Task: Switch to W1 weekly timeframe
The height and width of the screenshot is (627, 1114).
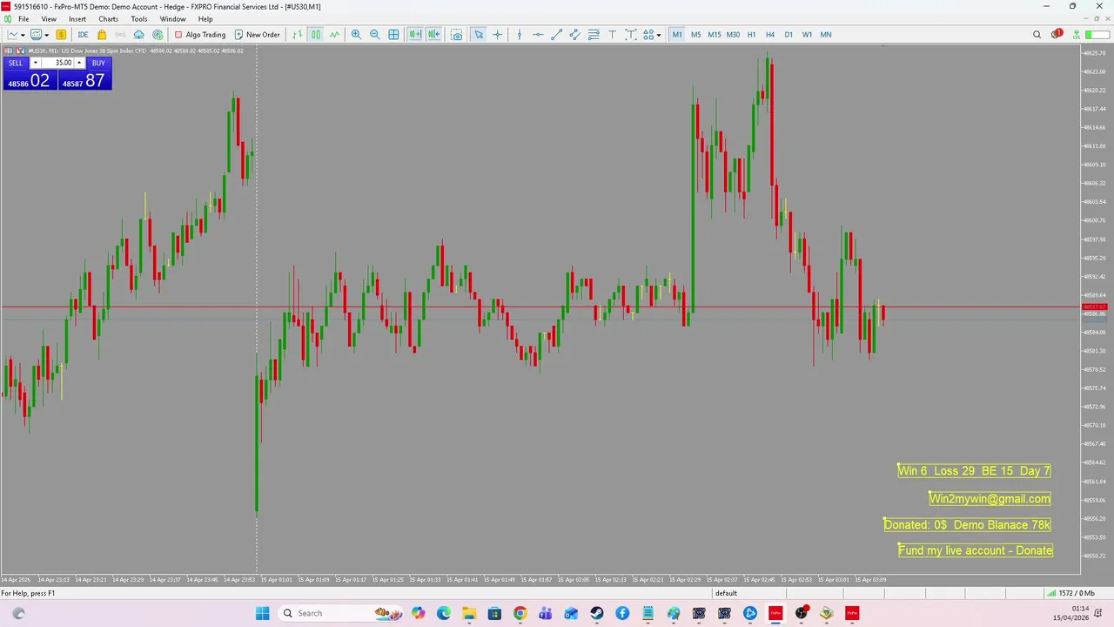Action: (x=807, y=35)
